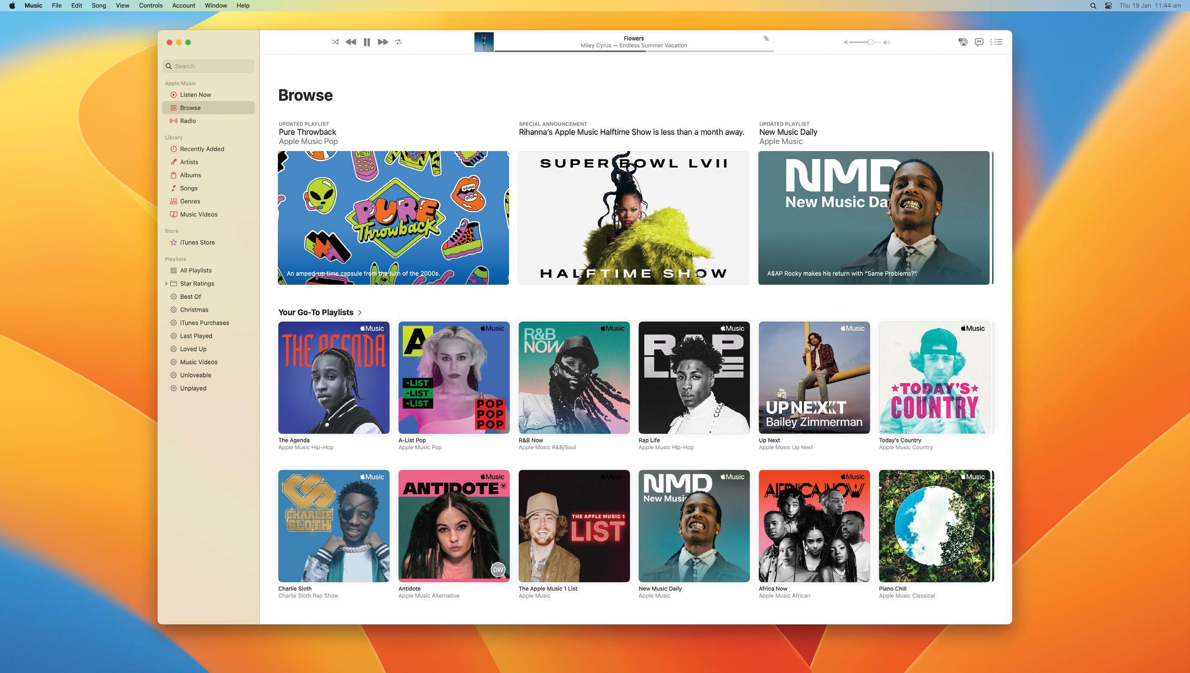Skip forward to next track
This screenshot has height=673, width=1190.
tap(383, 42)
